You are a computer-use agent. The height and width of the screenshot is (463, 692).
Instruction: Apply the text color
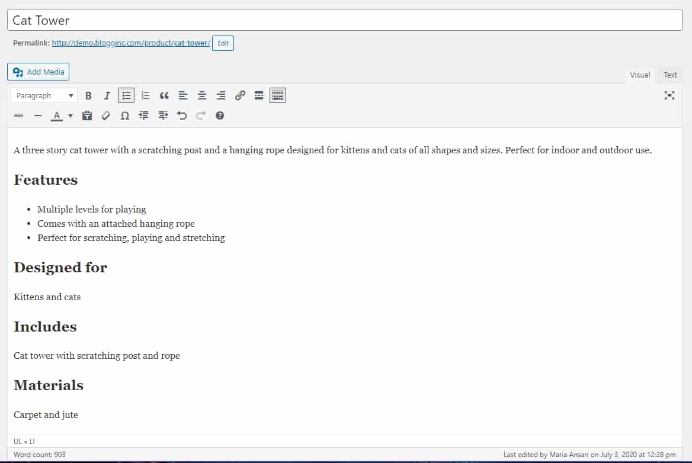[56, 115]
